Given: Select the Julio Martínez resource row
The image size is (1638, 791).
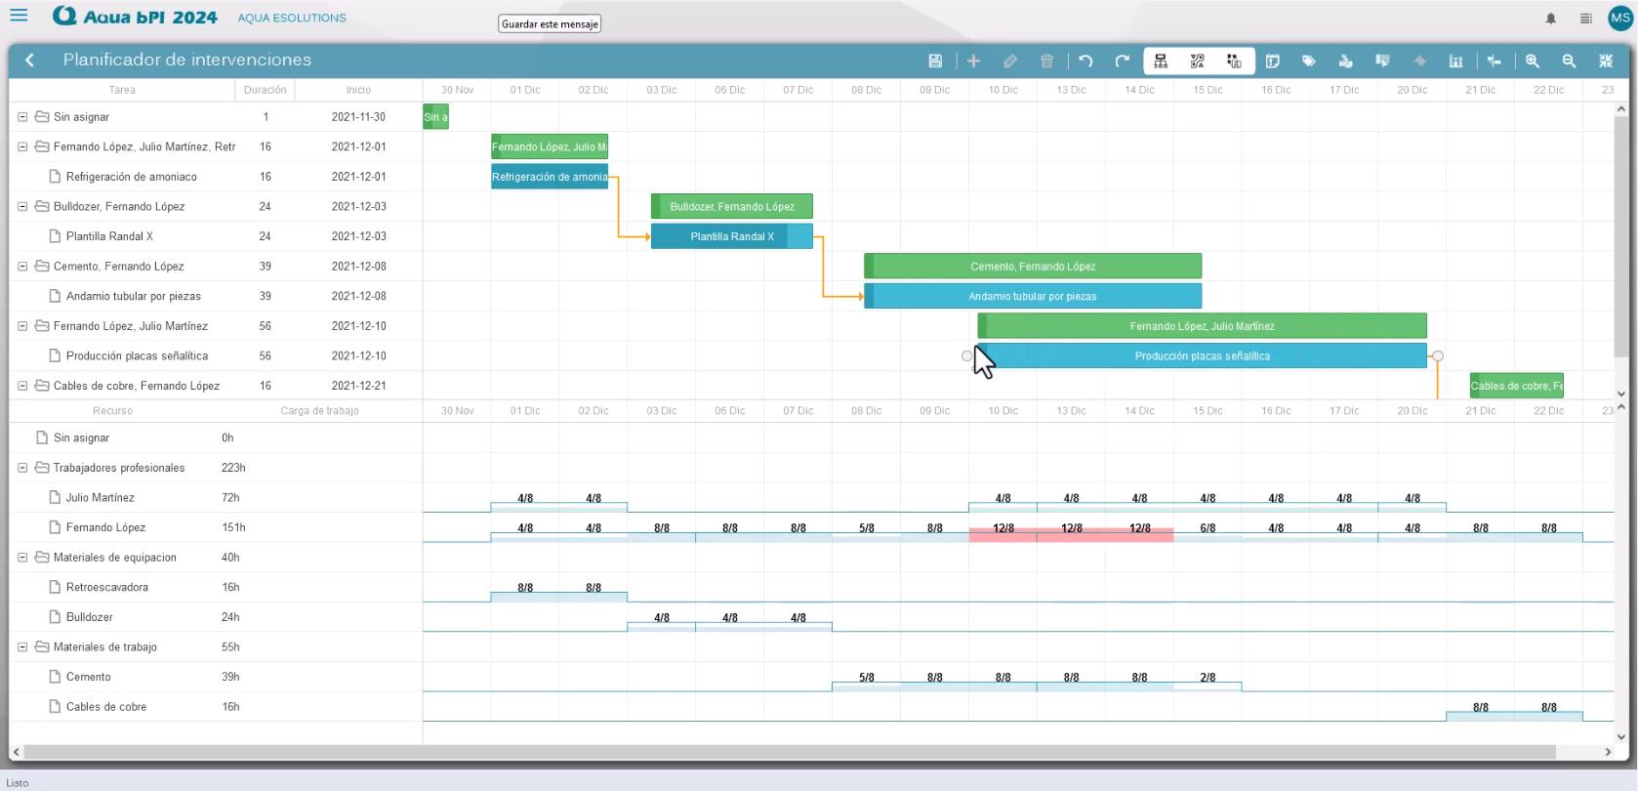Looking at the screenshot, I should (216, 498).
